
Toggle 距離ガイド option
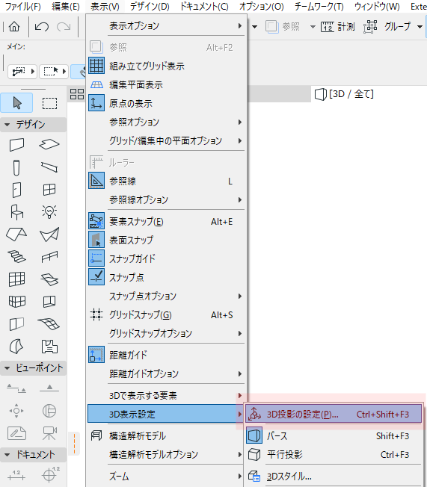[x=167, y=355]
